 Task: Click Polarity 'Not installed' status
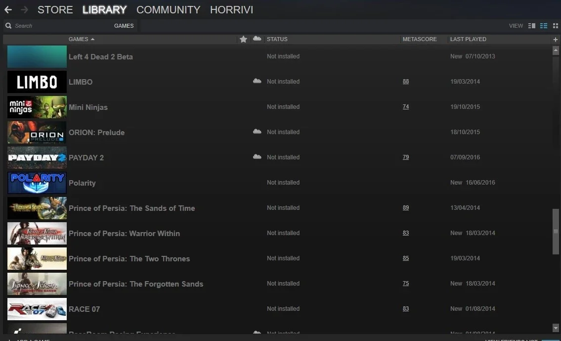[x=283, y=182]
